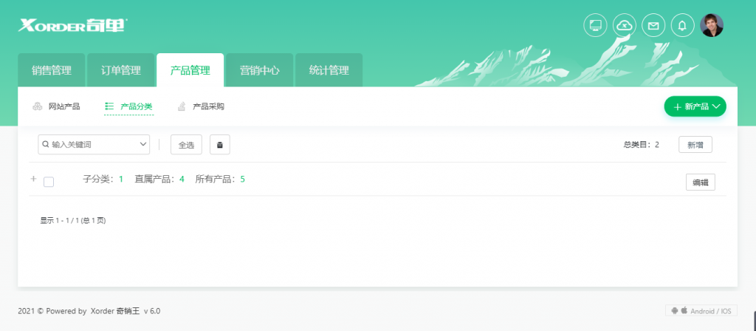The image size is (756, 331).
Task: Click the Android / IOS app icon
Action: point(701,311)
